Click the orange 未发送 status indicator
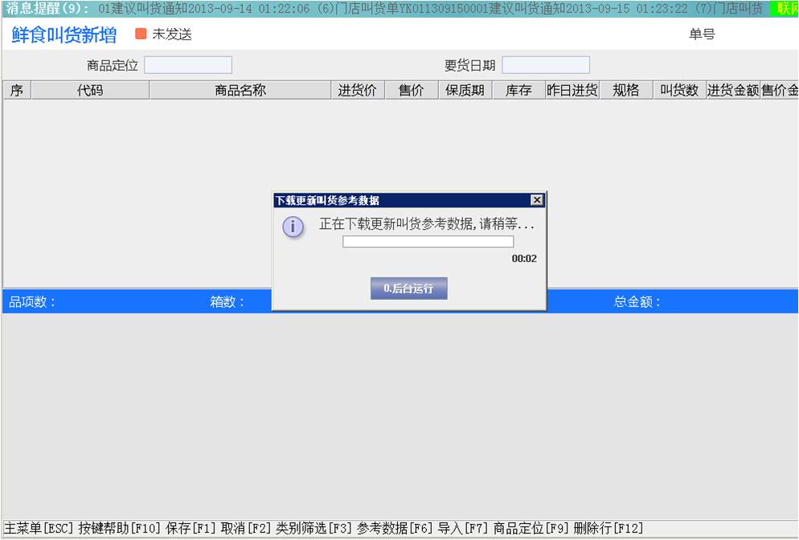This screenshot has height=540, width=799. [x=141, y=34]
